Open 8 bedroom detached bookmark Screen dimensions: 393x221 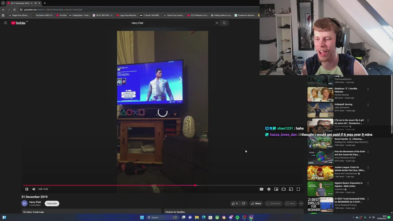click(x=245, y=15)
